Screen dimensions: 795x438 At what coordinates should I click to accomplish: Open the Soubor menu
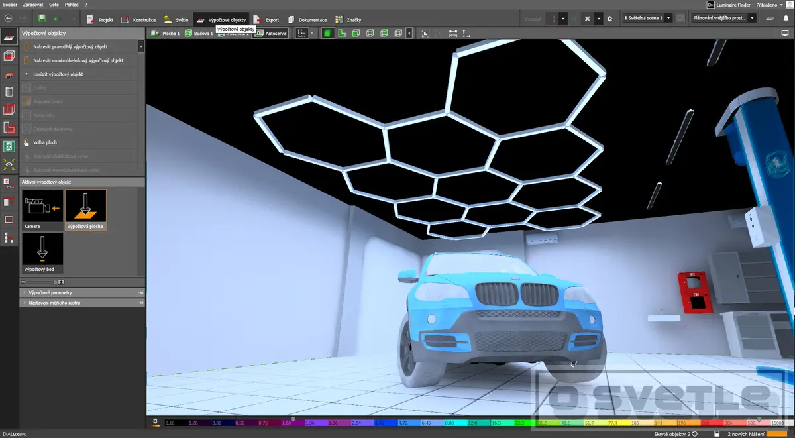click(x=10, y=5)
